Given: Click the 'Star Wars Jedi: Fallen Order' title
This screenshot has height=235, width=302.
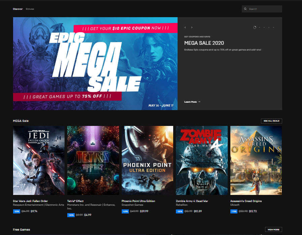Looking at the screenshot, I should (x=30, y=201).
